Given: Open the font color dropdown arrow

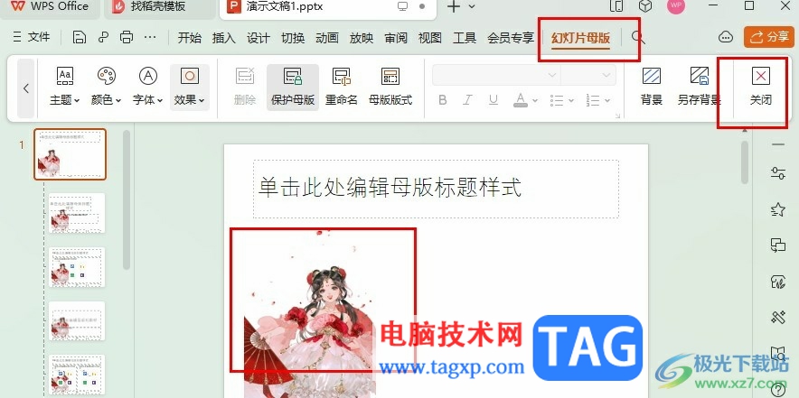Looking at the screenshot, I should [535, 100].
